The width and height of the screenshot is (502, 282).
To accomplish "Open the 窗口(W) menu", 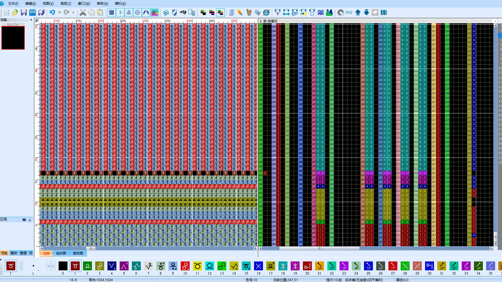I will coord(84,4).
